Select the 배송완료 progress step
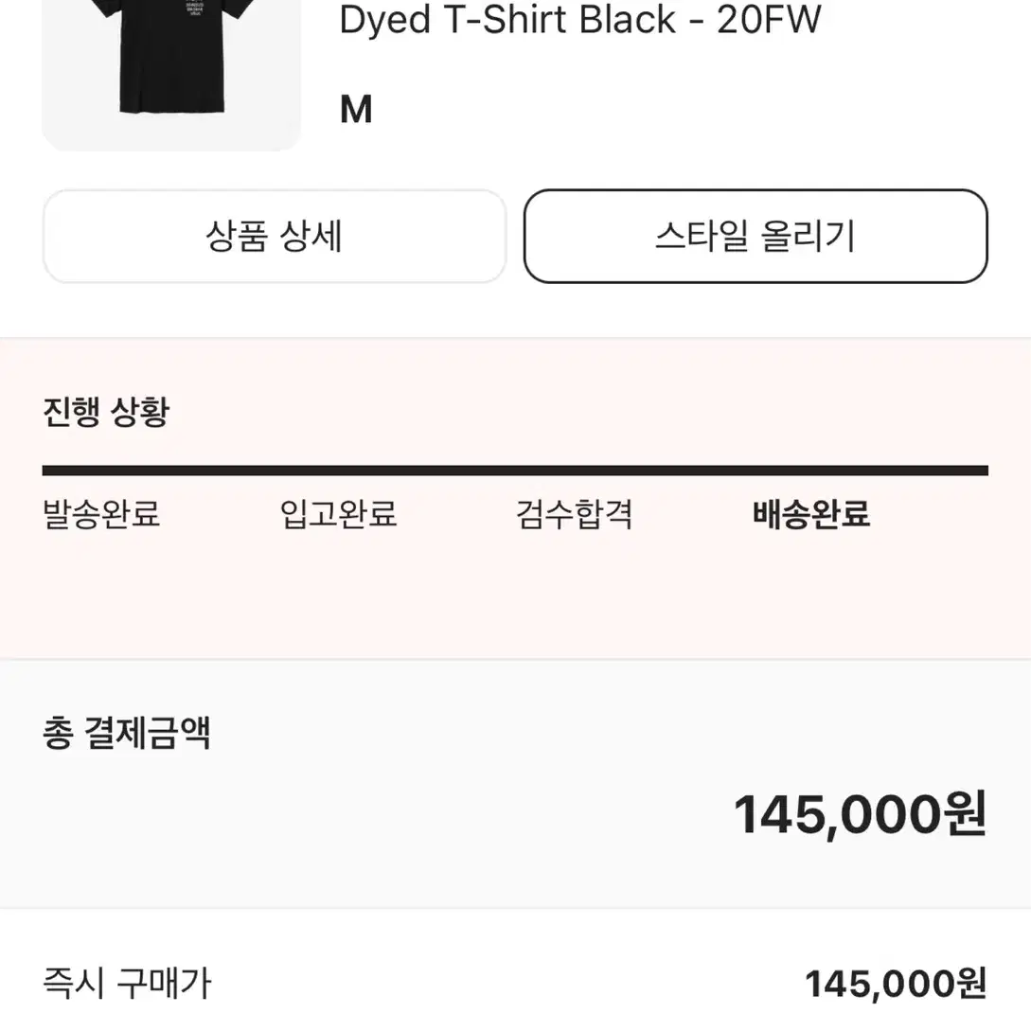 tap(811, 513)
